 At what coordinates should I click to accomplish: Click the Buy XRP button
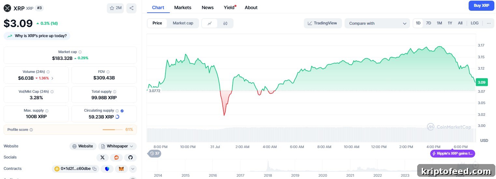point(481,6)
